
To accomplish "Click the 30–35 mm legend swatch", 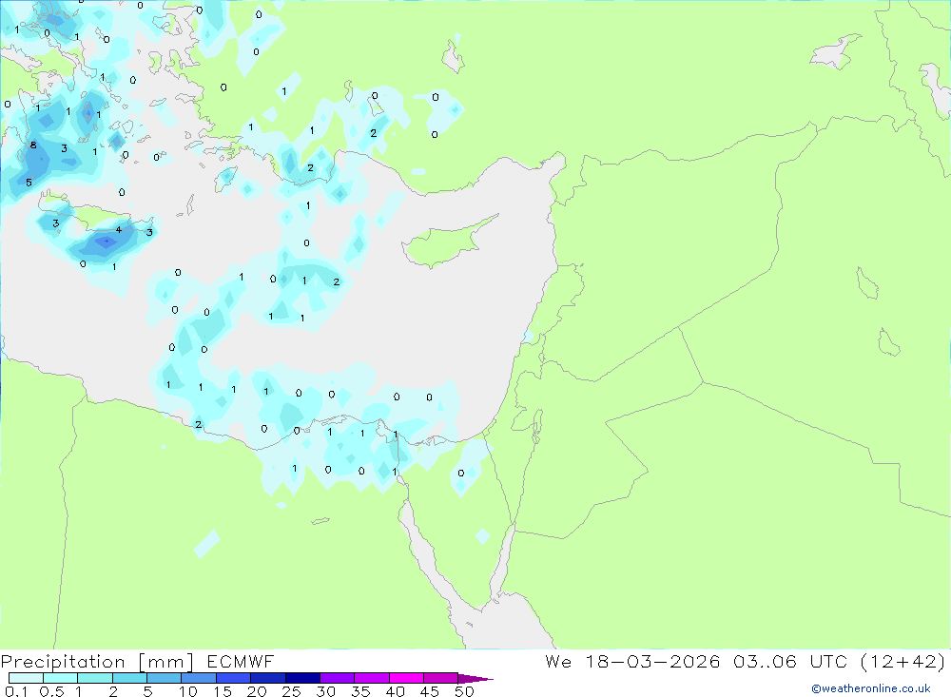I will [x=337, y=678].
